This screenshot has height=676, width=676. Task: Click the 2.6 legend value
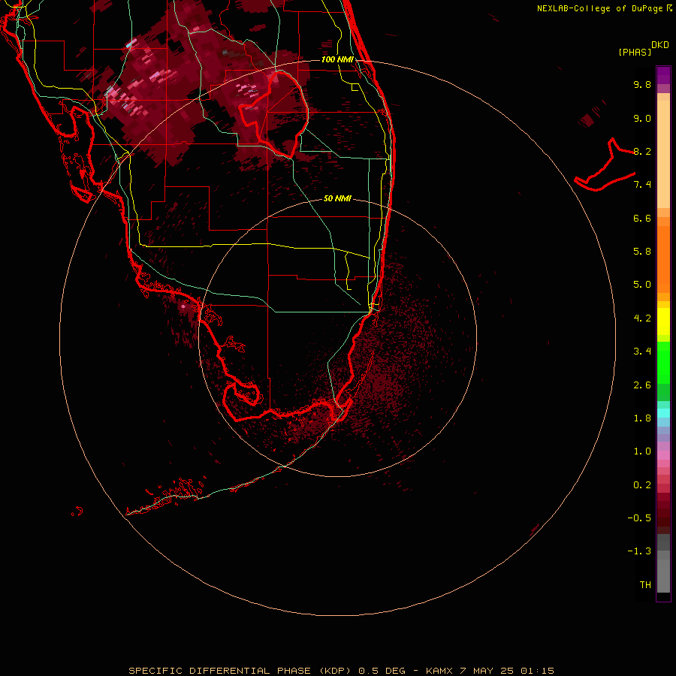coord(642,385)
